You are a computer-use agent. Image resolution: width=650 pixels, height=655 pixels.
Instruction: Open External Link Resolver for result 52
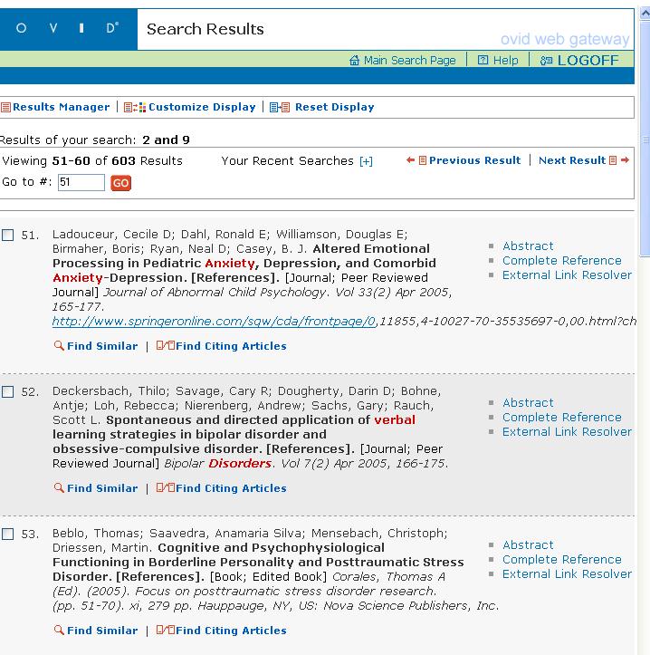(567, 431)
